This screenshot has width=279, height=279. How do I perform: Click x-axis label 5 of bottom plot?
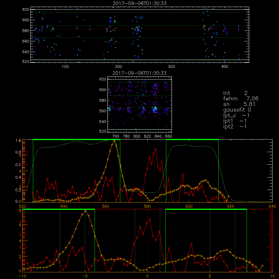click(x=210, y=276)
